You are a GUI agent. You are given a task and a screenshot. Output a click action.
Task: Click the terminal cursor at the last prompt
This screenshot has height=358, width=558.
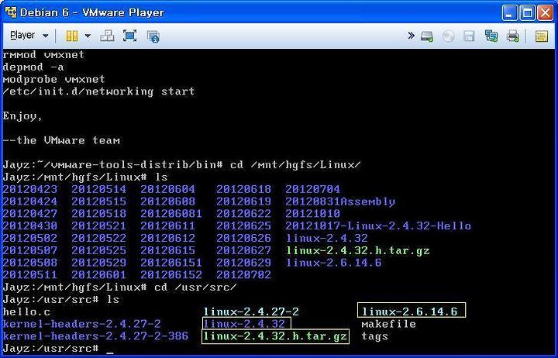(x=110, y=353)
